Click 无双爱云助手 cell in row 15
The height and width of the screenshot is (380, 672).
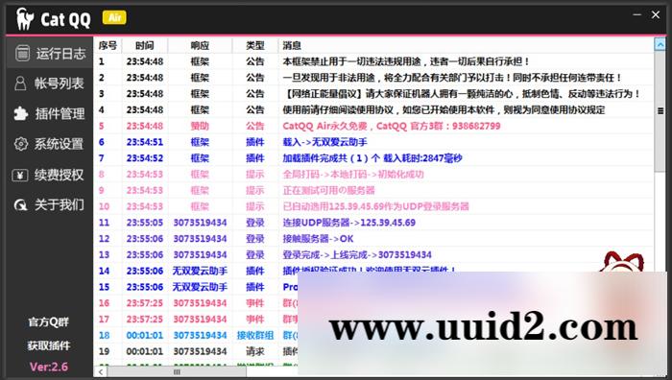(200, 287)
